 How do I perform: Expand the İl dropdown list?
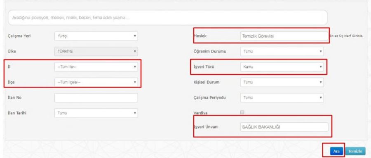96,67
